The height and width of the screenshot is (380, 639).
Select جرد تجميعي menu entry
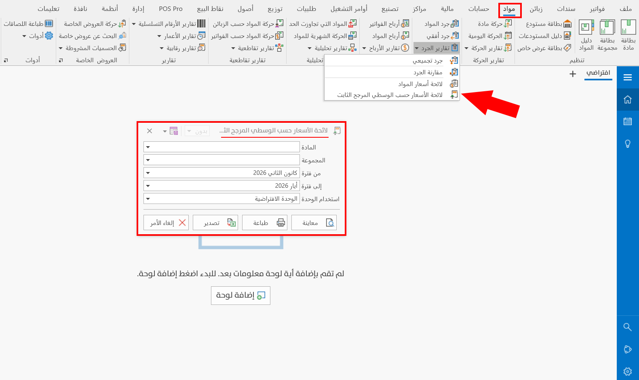pyautogui.click(x=392, y=61)
